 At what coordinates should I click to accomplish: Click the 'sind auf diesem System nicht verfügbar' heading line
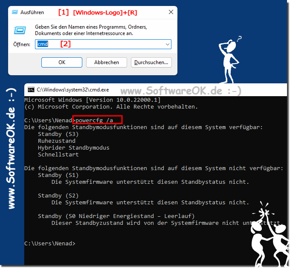(154, 168)
